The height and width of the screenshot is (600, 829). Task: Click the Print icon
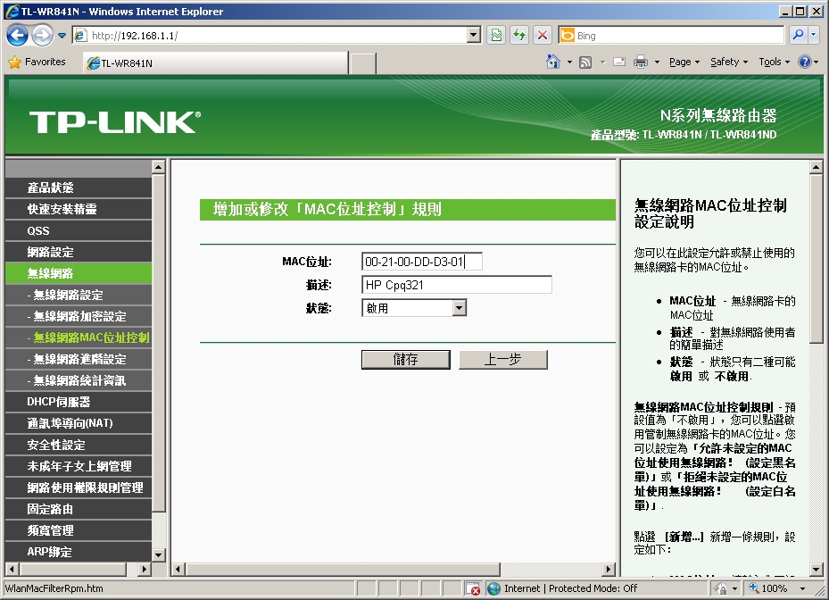coord(640,62)
